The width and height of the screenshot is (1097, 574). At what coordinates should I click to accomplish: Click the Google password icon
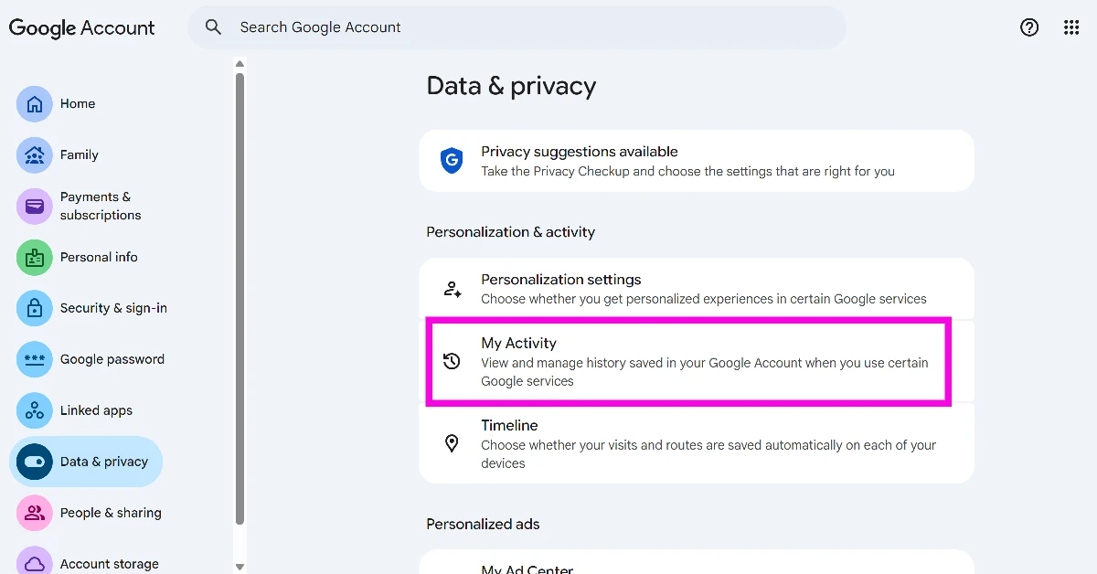click(35, 359)
